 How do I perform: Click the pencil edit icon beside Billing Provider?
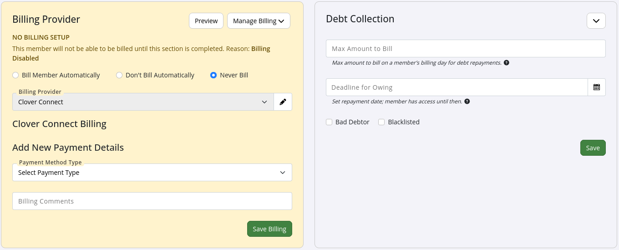coord(283,102)
